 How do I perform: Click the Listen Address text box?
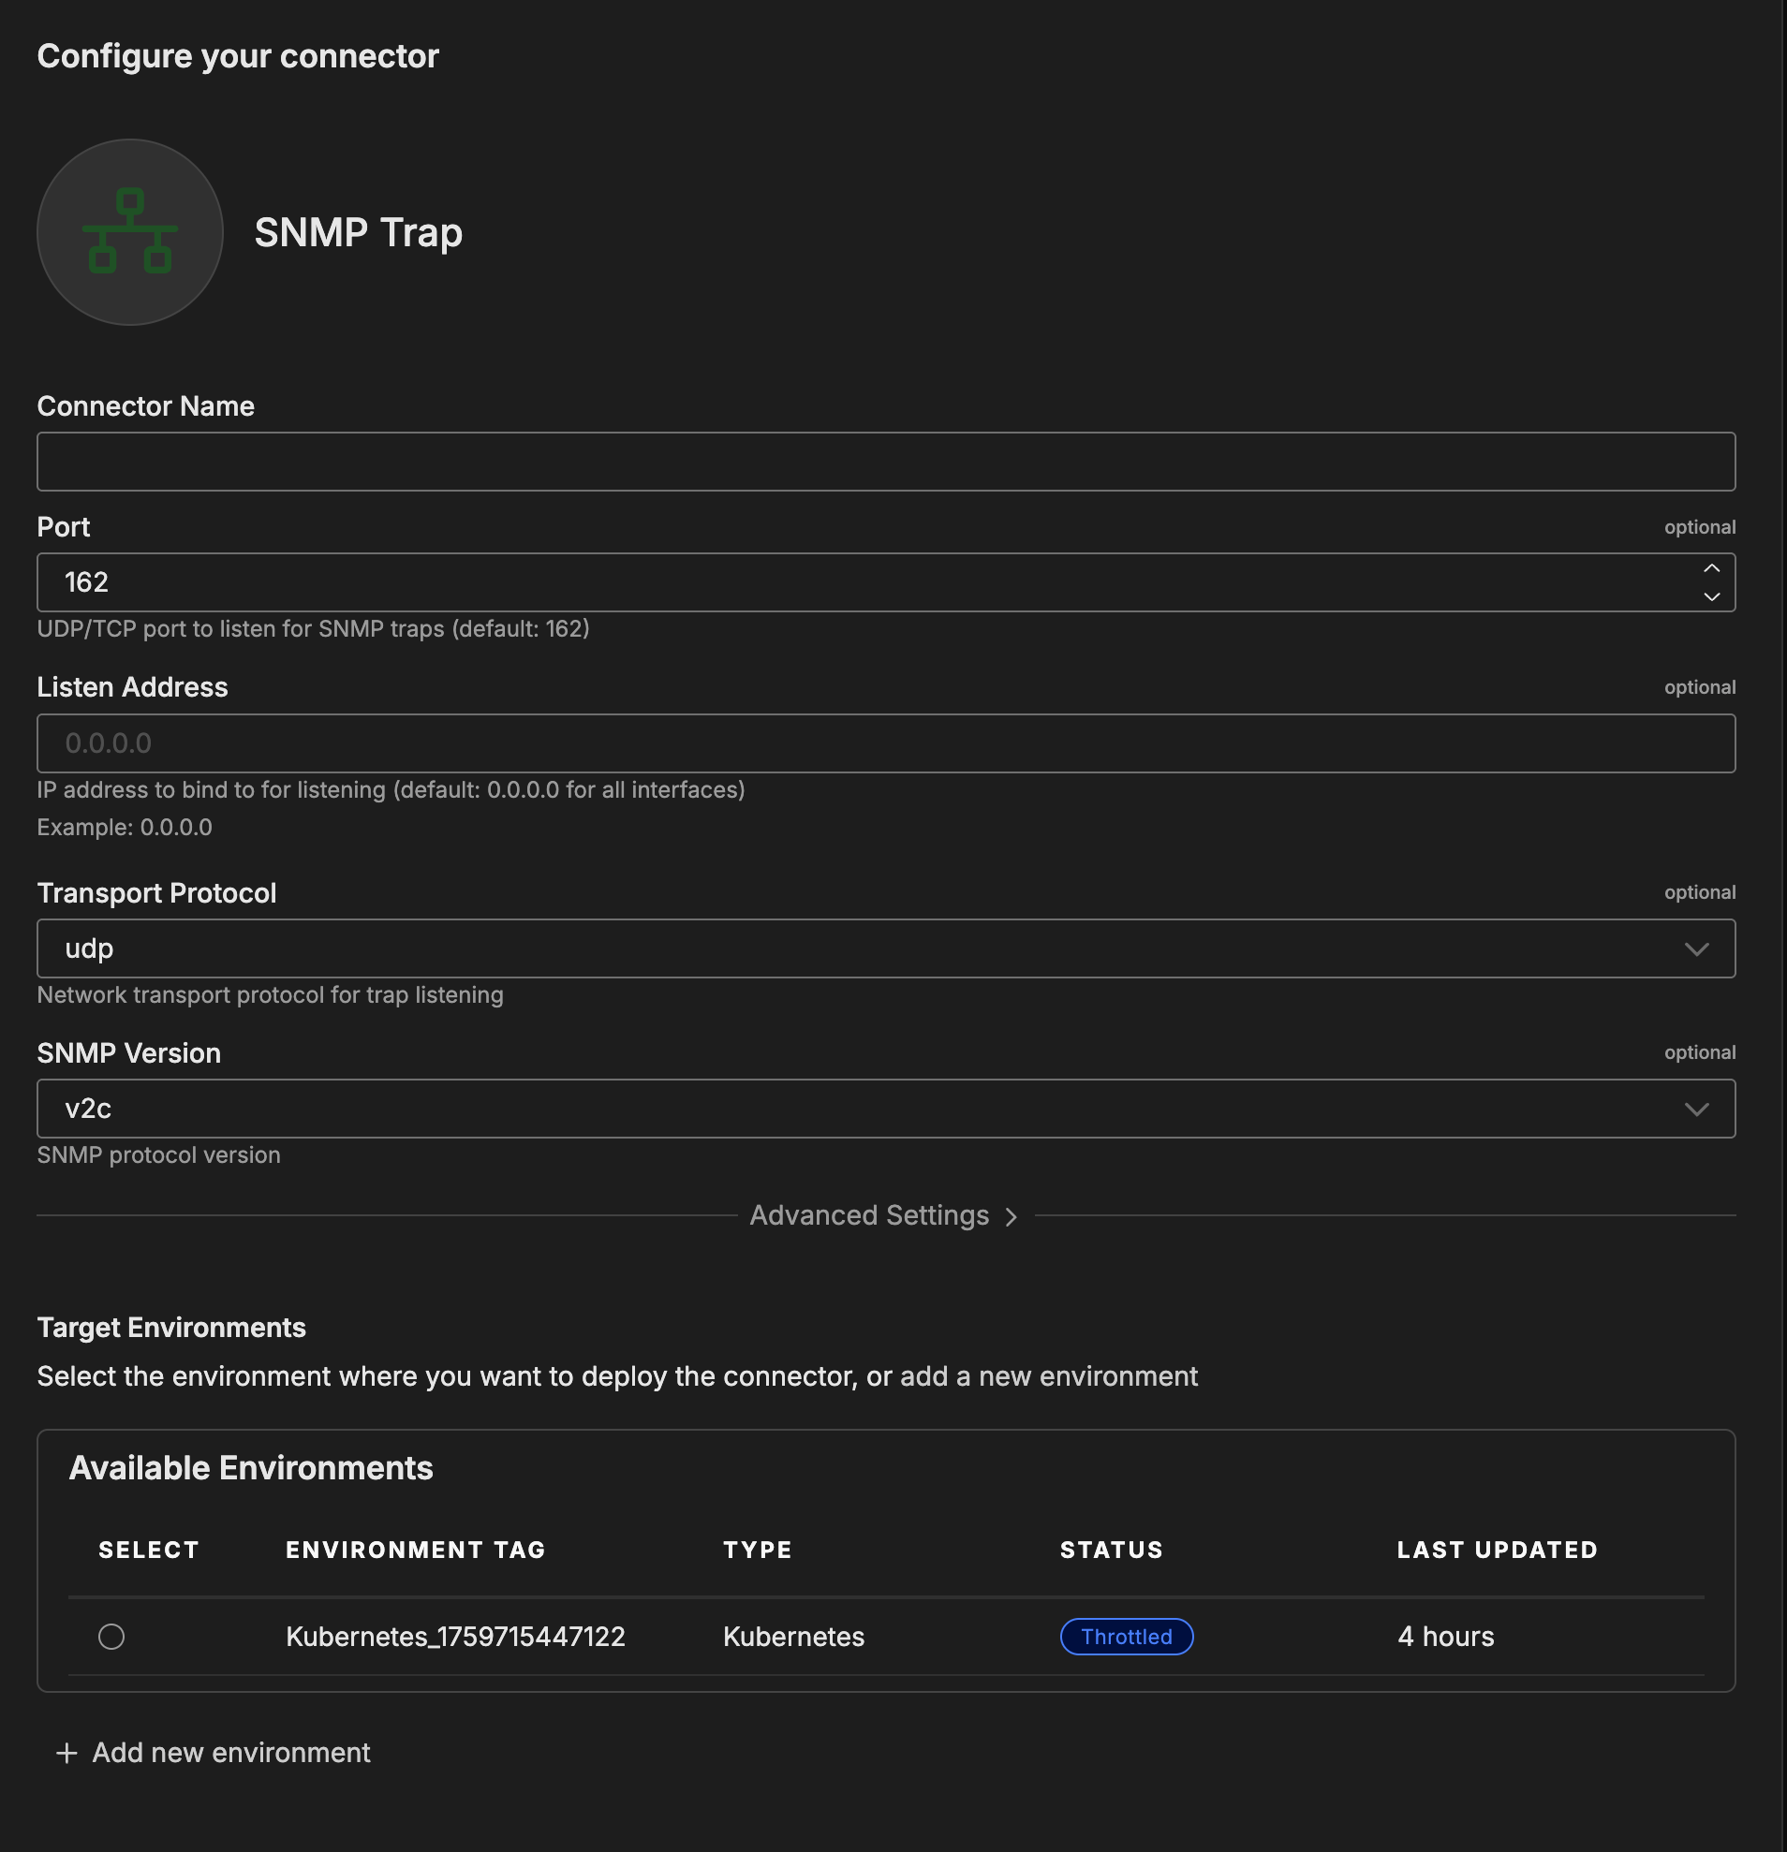[885, 743]
